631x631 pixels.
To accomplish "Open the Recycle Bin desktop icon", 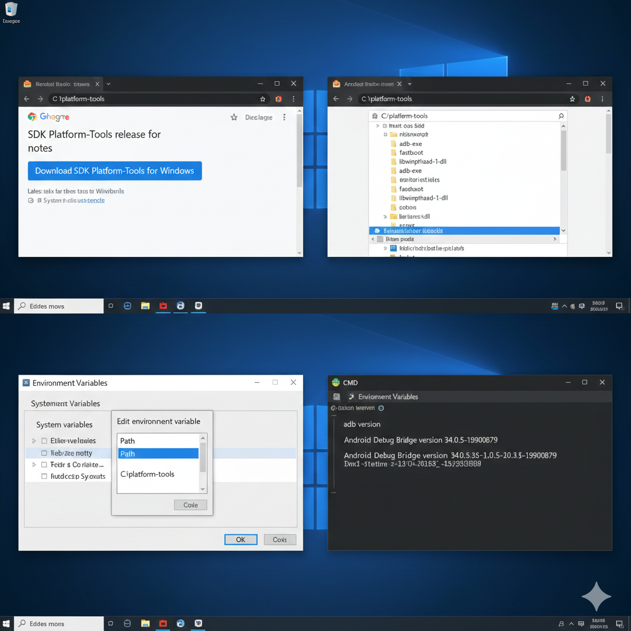I will [x=11, y=9].
